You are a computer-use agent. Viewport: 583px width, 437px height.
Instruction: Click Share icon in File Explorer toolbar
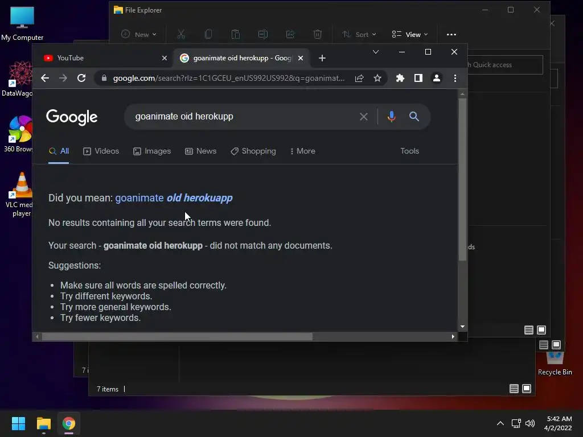point(290,34)
